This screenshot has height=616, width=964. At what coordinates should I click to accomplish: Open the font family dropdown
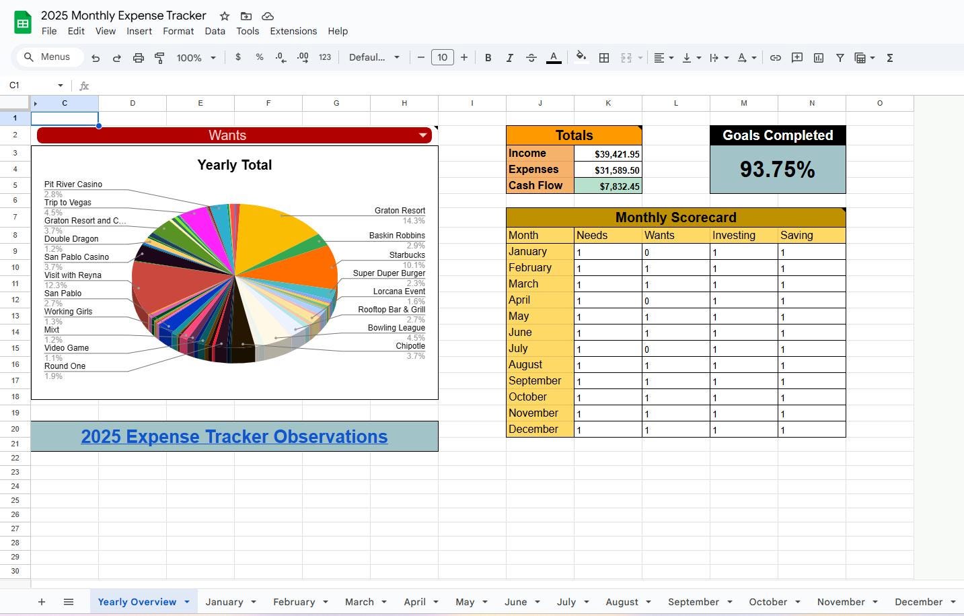pos(374,58)
